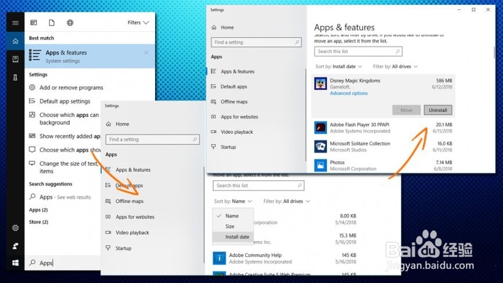Select the Adobe Flash Player 30 PPAPI icon
503x283 pixels.
(x=320, y=128)
